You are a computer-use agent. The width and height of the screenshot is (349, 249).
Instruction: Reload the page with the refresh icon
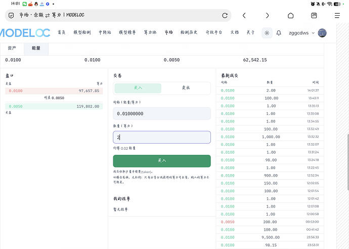pos(225,15)
